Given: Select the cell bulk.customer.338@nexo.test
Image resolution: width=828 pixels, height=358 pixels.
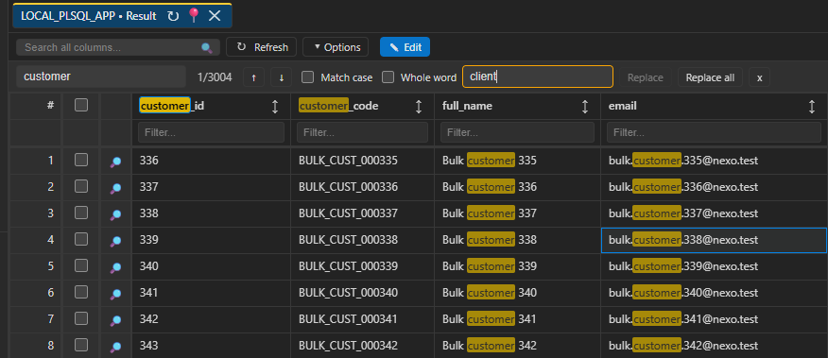Looking at the screenshot, I should 714,240.
